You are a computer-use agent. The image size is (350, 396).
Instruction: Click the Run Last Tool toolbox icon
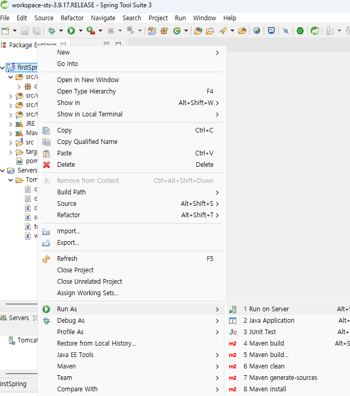point(90,31)
